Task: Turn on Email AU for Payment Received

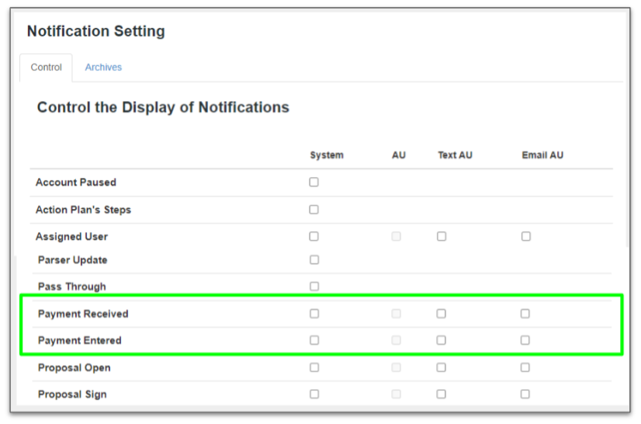Action: point(525,314)
